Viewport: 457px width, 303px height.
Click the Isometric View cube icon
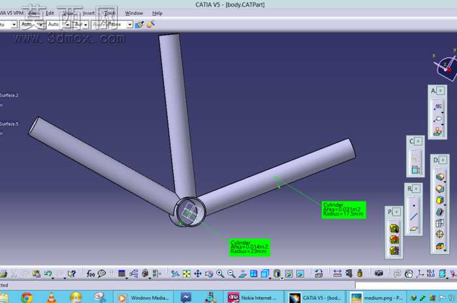[x=265, y=273]
